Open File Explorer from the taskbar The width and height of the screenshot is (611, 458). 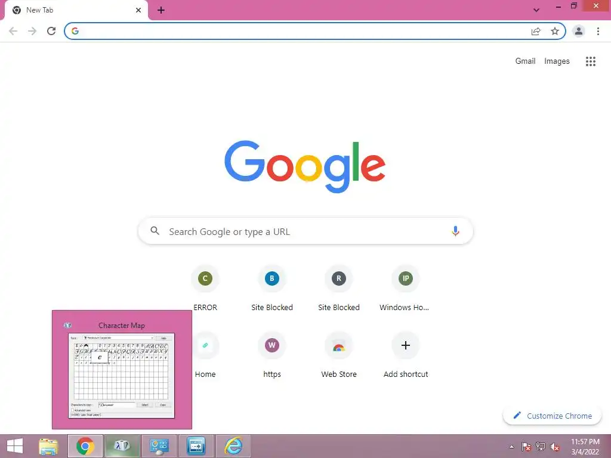click(x=48, y=446)
